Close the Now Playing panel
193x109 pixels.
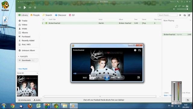point(190,20)
